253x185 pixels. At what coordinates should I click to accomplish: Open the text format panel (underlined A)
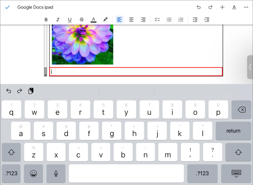(x=234, y=7)
